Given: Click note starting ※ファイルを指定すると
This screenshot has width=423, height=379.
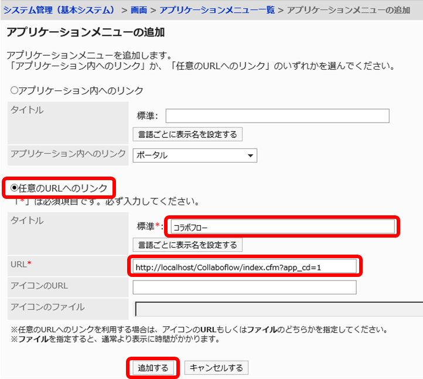Looking at the screenshot, I should click(x=115, y=339).
